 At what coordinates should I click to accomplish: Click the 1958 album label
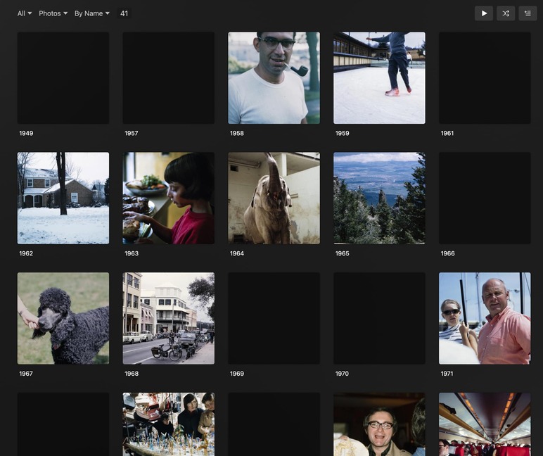(237, 133)
